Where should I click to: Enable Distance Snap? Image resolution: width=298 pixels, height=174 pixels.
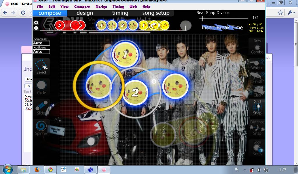(x=257, y=128)
